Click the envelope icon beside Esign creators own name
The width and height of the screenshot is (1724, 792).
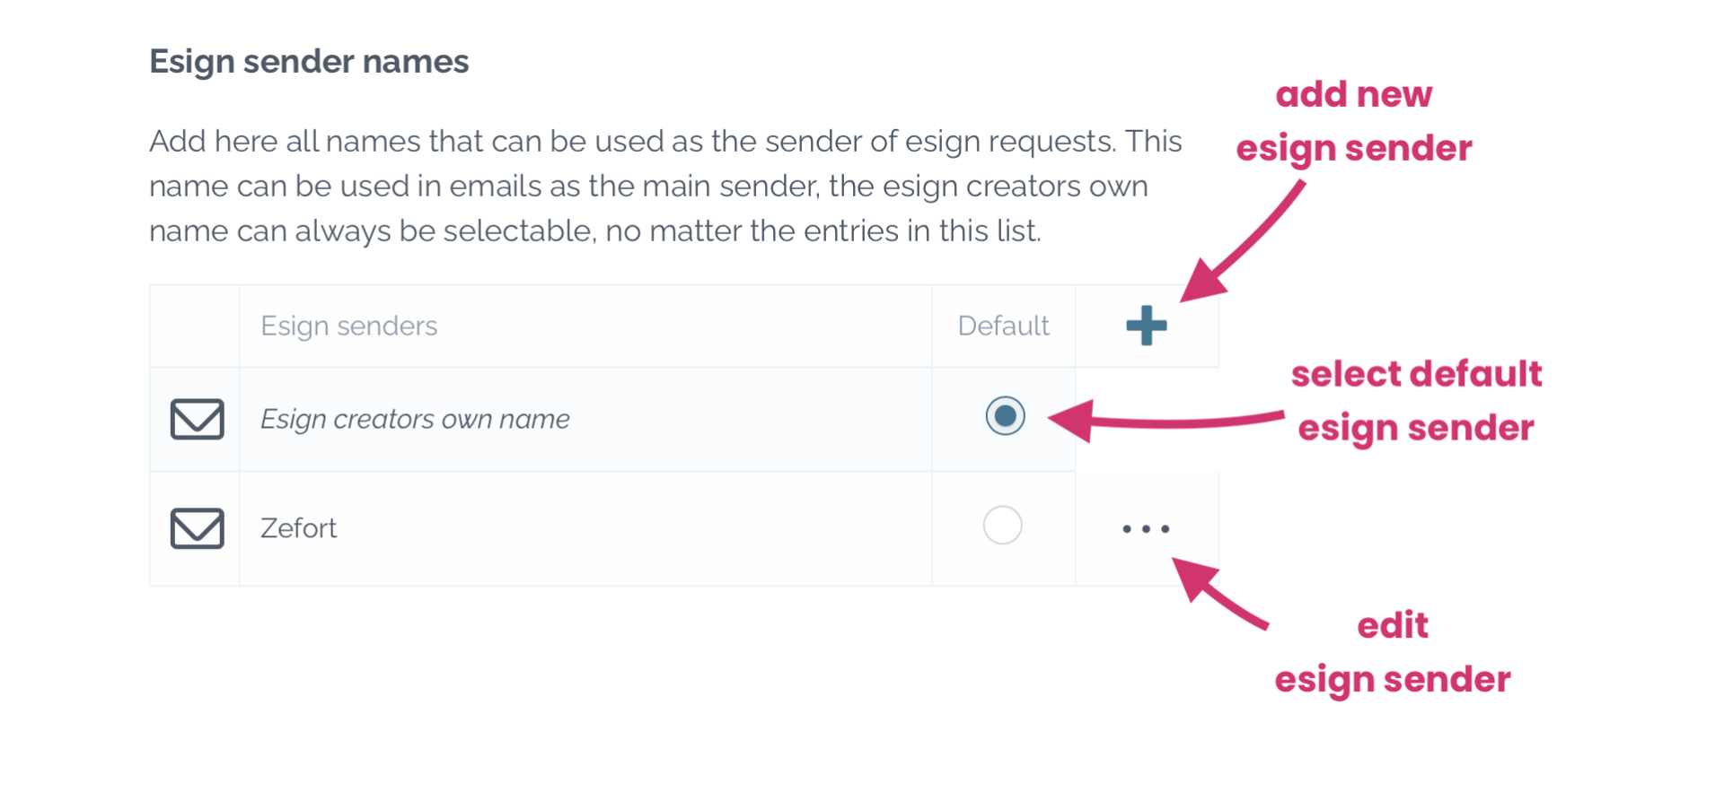(x=196, y=419)
